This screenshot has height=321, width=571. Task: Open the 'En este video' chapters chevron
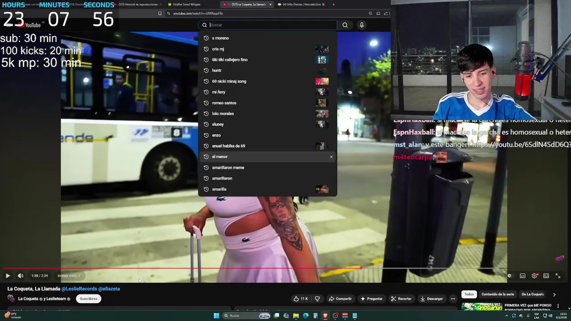(69, 276)
